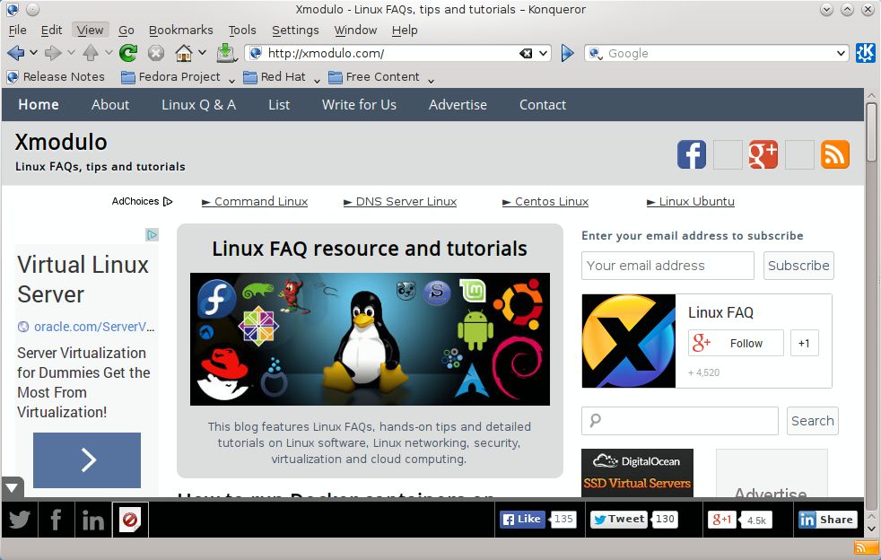Click the site Search button
This screenshot has height=560, width=881.
(813, 421)
